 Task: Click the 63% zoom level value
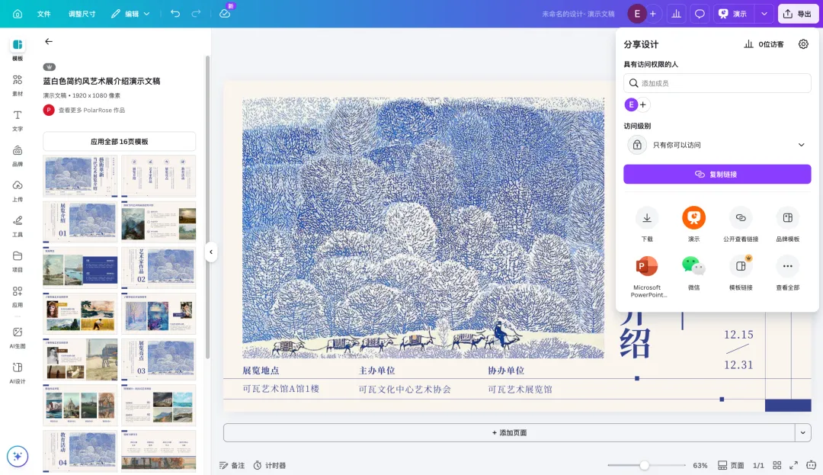coord(700,465)
